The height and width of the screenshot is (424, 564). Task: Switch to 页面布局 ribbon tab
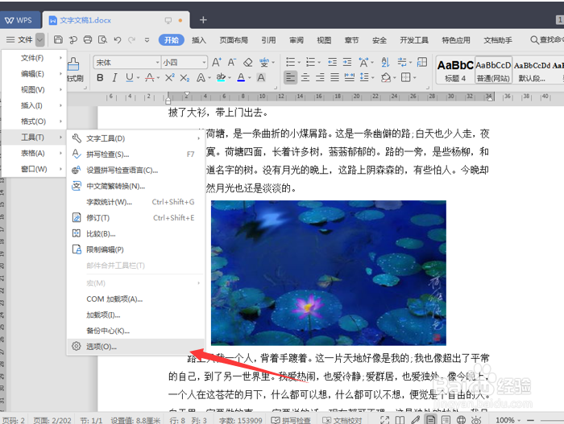pyautogui.click(x=234, y=40)
